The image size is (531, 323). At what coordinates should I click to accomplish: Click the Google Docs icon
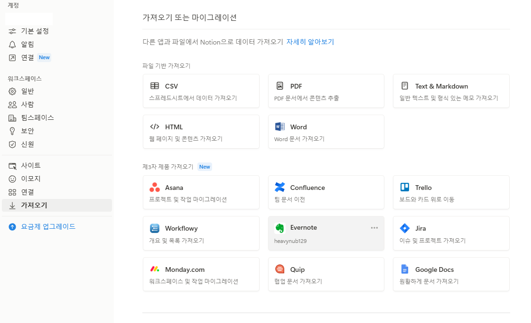coord(405,269)
